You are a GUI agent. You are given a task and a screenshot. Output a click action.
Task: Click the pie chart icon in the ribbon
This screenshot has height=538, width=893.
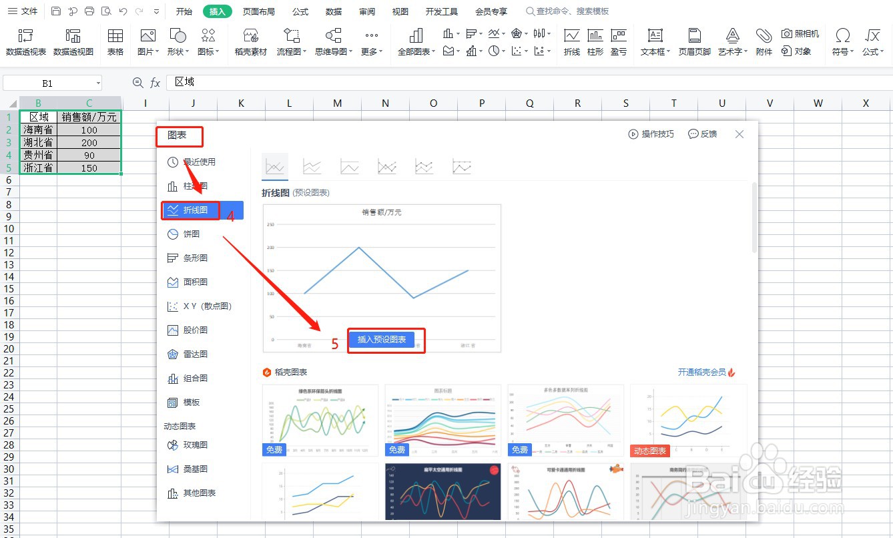(493, 51)
